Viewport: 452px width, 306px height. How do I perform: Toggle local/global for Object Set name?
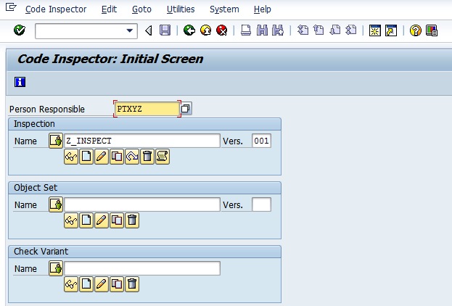point(56,204)
